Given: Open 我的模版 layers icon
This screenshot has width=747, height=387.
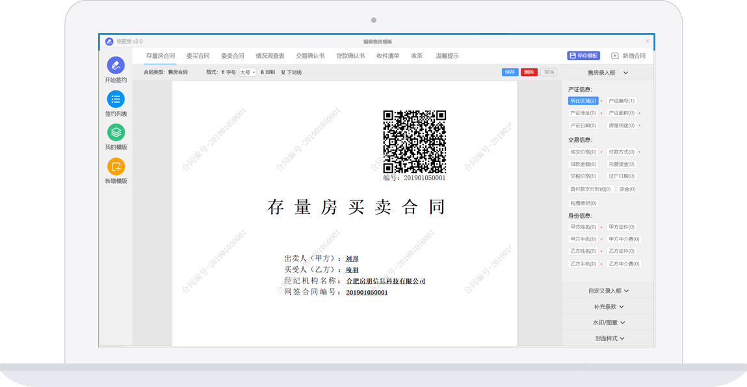Looking at the screenshot, I should coord(116,133).
